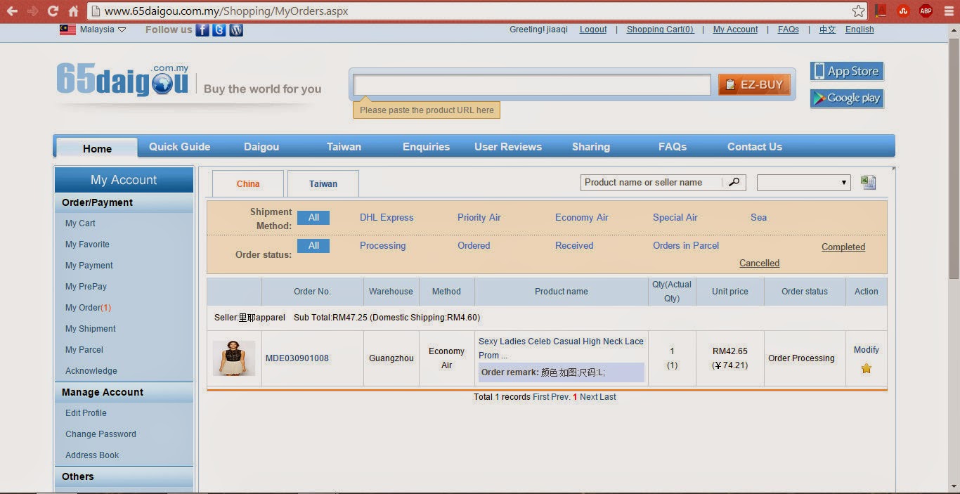
Task: Select the All order status filter
Action: pos(313,246)
